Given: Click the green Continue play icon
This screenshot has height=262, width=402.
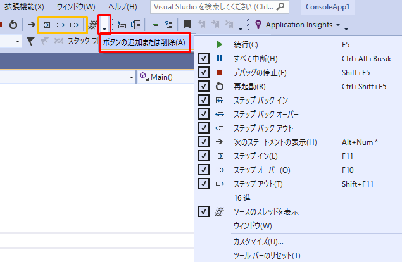Looking at the screenshot, I should coord(220,44).
